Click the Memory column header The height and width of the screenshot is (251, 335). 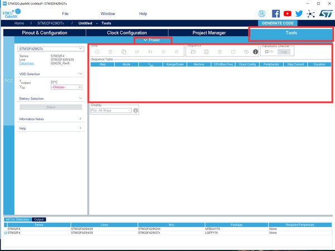(199, 65)
